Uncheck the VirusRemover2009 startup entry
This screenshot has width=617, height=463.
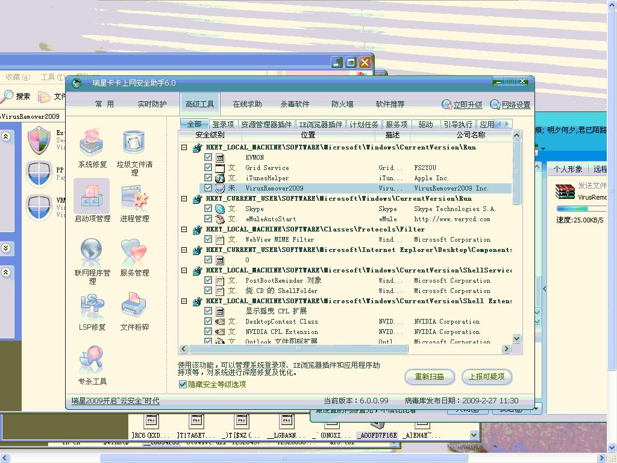click(x=208, y=188)
